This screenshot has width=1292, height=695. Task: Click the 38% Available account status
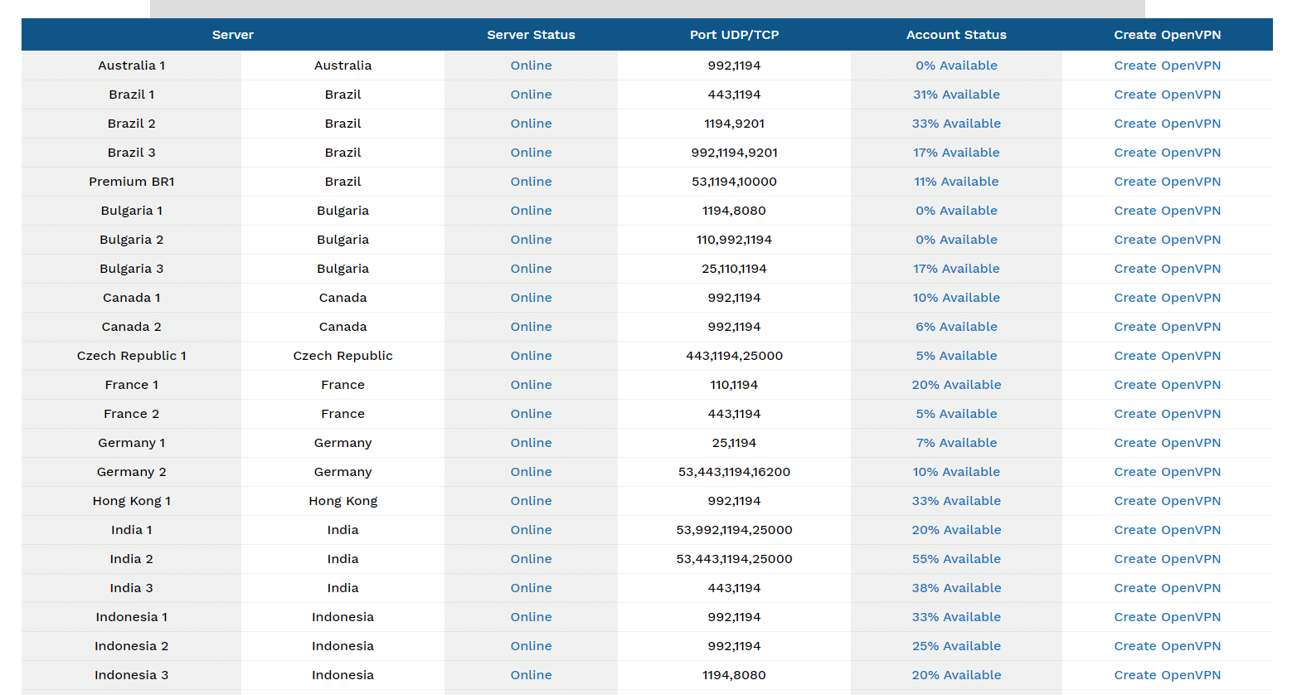[956, 588]
